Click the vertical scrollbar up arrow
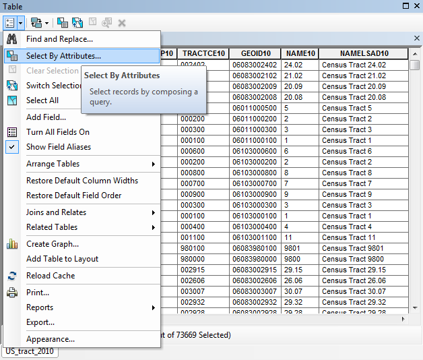The height and width of the screenshot is (360, 423). point(415,54)
